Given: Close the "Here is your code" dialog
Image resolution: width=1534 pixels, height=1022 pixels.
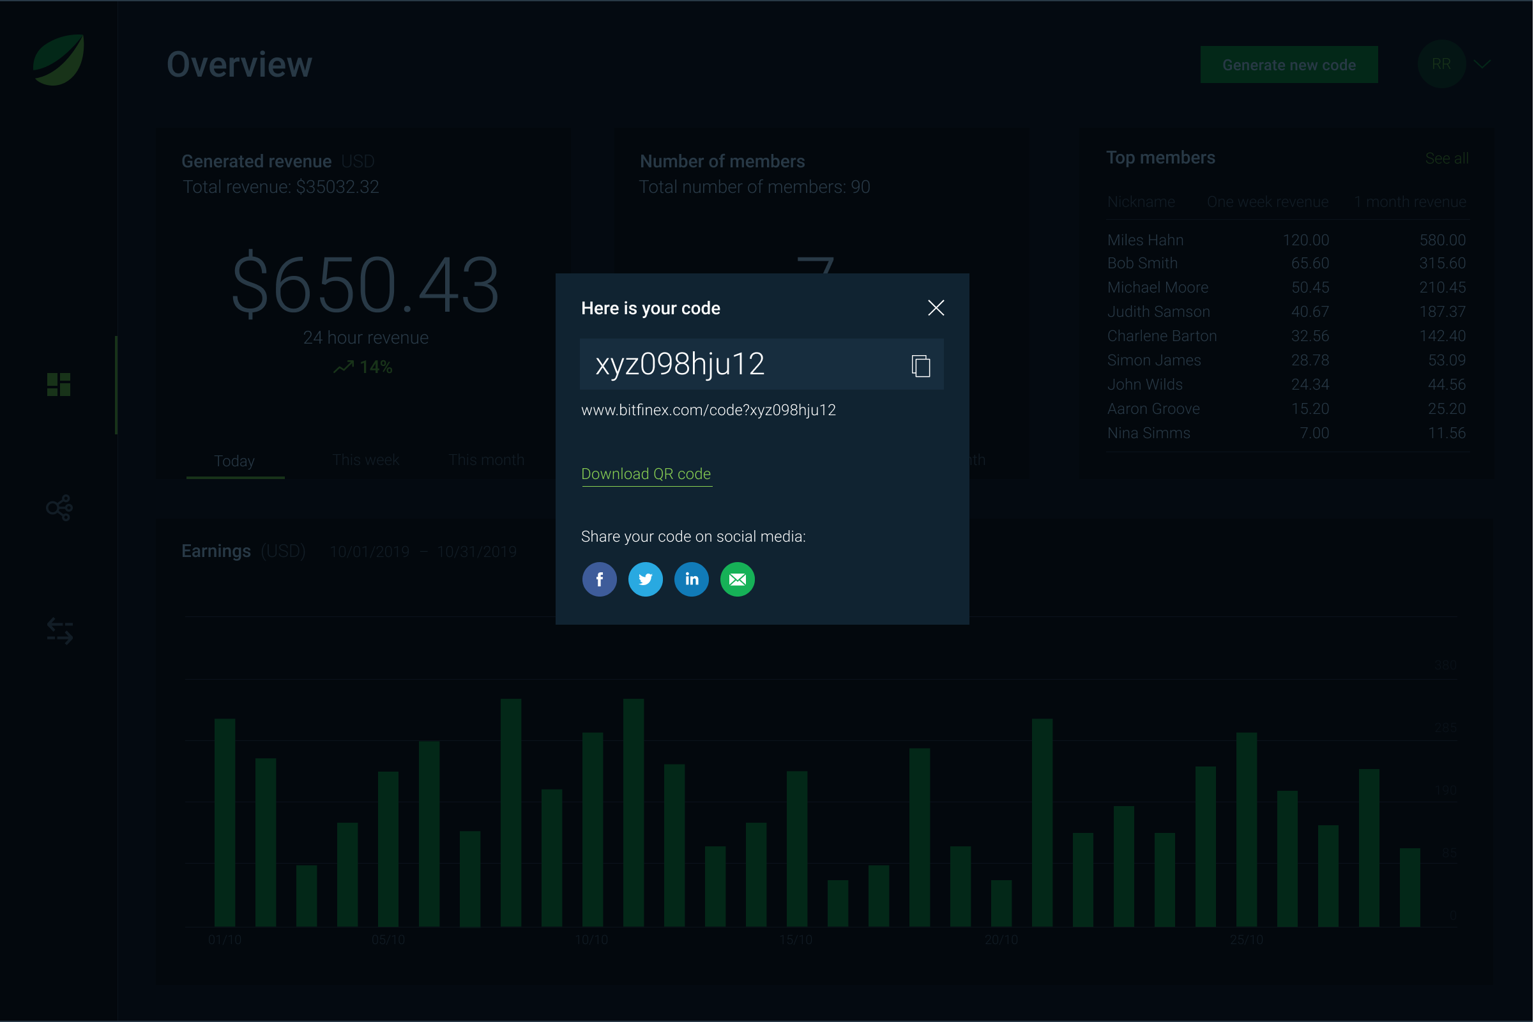Looking at the screenshot, I should (x=936, y=308).
